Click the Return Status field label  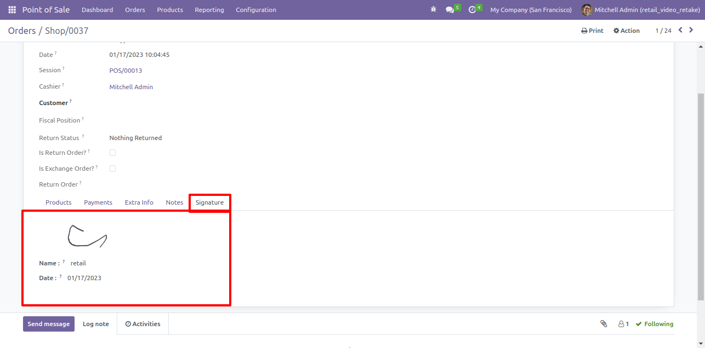pos(59,138)
